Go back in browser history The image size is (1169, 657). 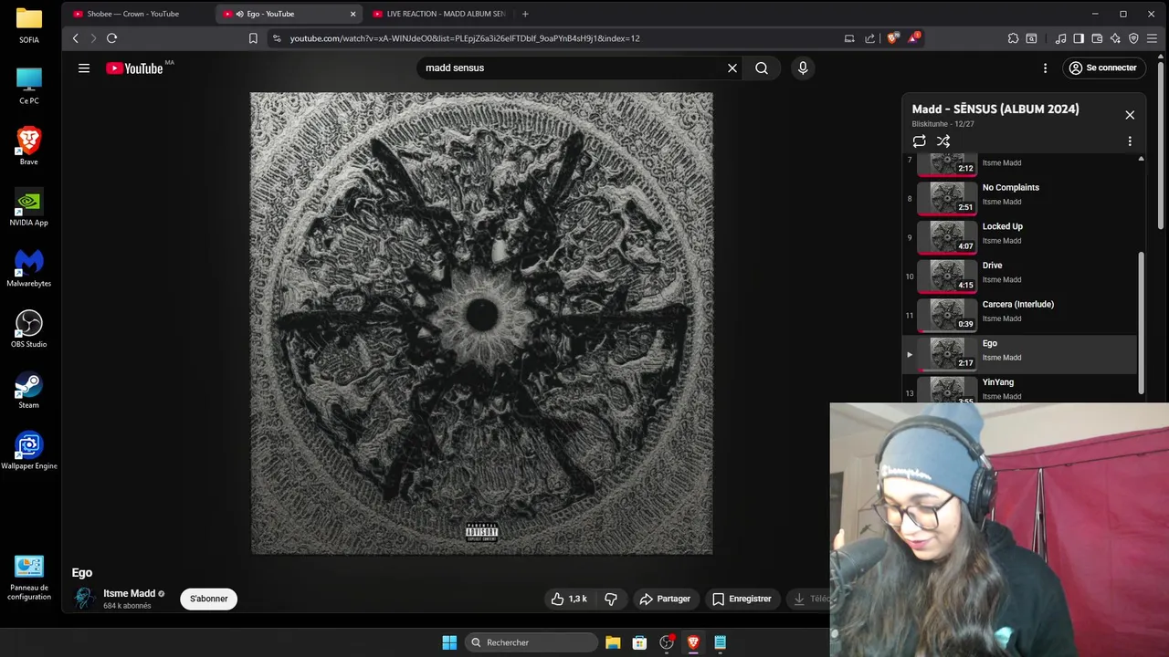pyautogui.click(x=76, y=38)
